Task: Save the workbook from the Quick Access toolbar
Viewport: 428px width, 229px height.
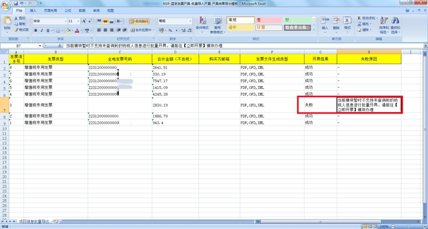Action: (x=16, y=3)
